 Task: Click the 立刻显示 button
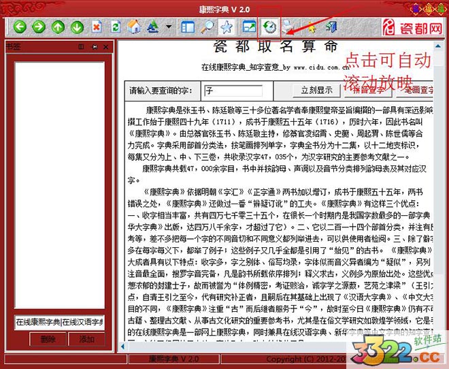point(316,91)
